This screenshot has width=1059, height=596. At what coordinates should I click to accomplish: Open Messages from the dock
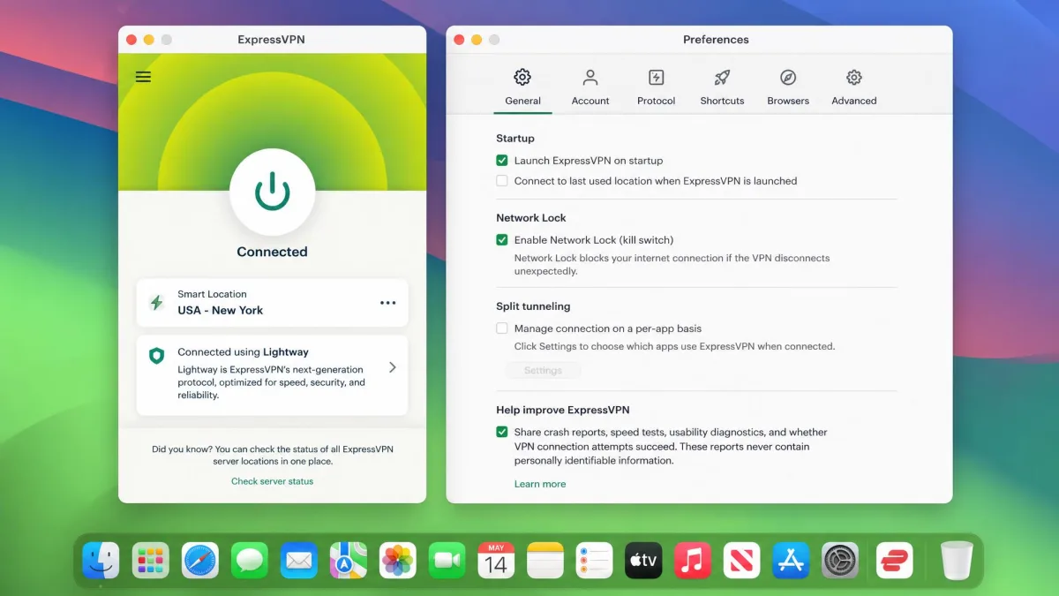tap(250, 560)
